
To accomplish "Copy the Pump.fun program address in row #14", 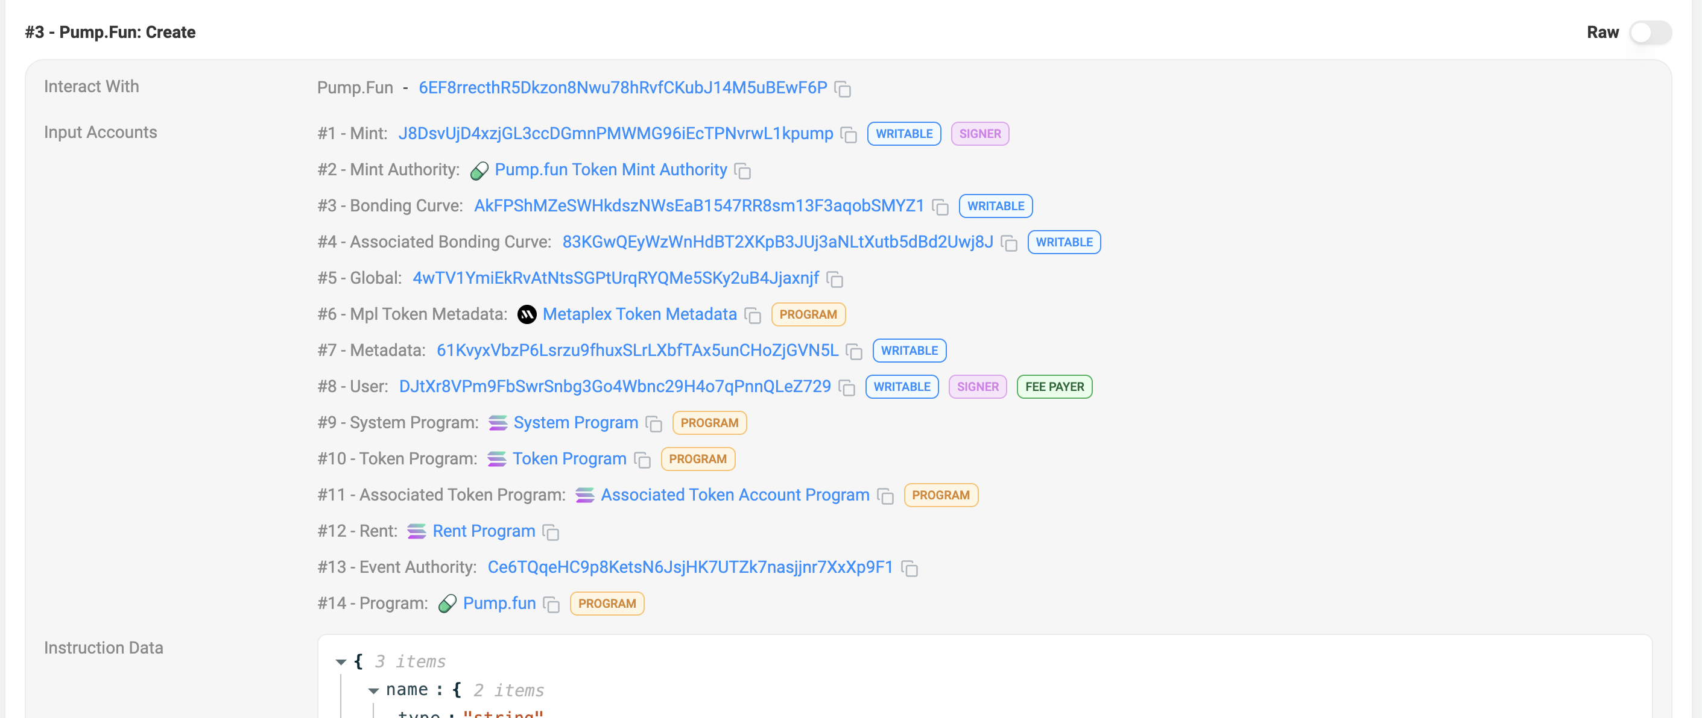I will pos(551,605).
